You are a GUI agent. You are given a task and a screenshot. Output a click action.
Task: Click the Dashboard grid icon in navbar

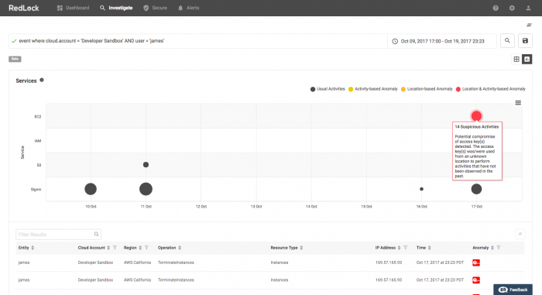(60, 8)
